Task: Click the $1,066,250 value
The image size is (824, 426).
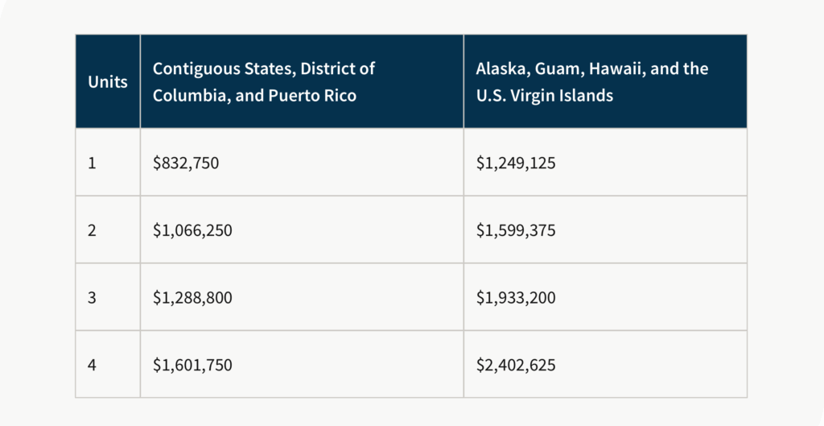Action: tap(192, 231)
